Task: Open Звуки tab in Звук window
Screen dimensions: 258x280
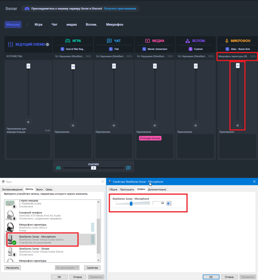Action: pos(39,189)
